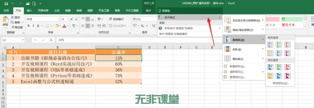Image resolution: width=314 pixels, height=108 pixels.
Task: Open the 文件 tab
Action: [x=6, y=10]
